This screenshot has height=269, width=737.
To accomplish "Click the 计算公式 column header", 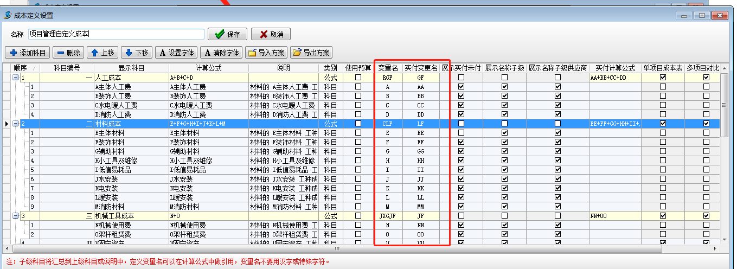I will click(208, 68).
